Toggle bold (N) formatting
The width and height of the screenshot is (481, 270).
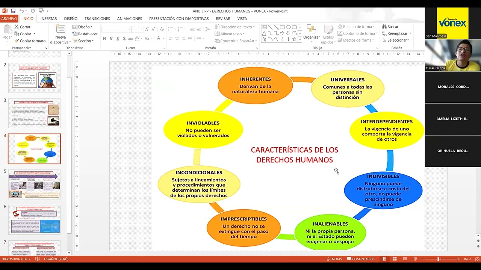tap(104, 38)
